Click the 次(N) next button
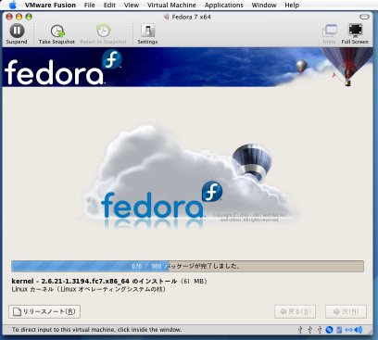Screen dimensions: 378x340 [x=346, y=311]
